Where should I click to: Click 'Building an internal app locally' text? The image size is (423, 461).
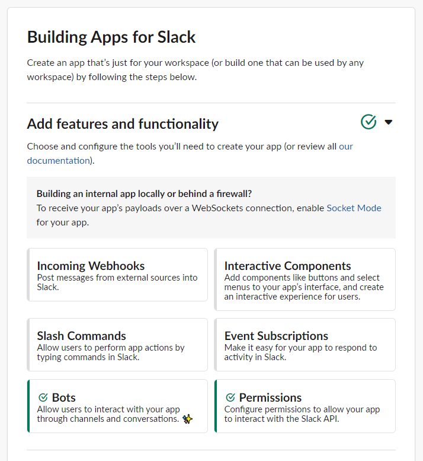(144, 194)
